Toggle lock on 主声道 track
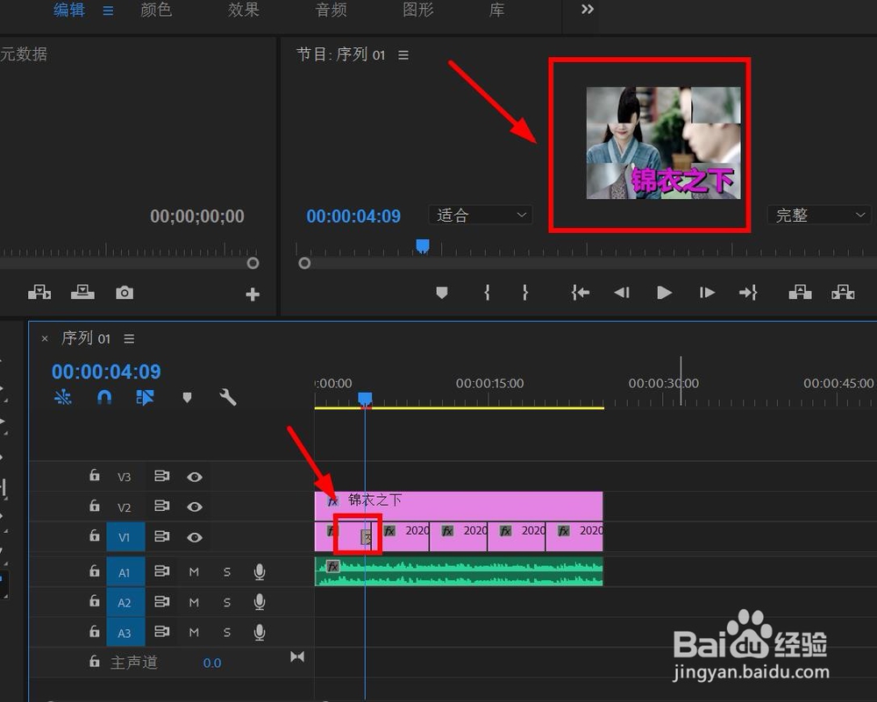Screen dimensions: 877x702 95,661
